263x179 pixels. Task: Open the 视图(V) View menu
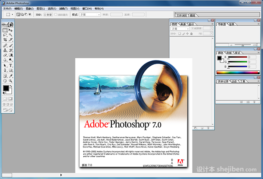75,9
